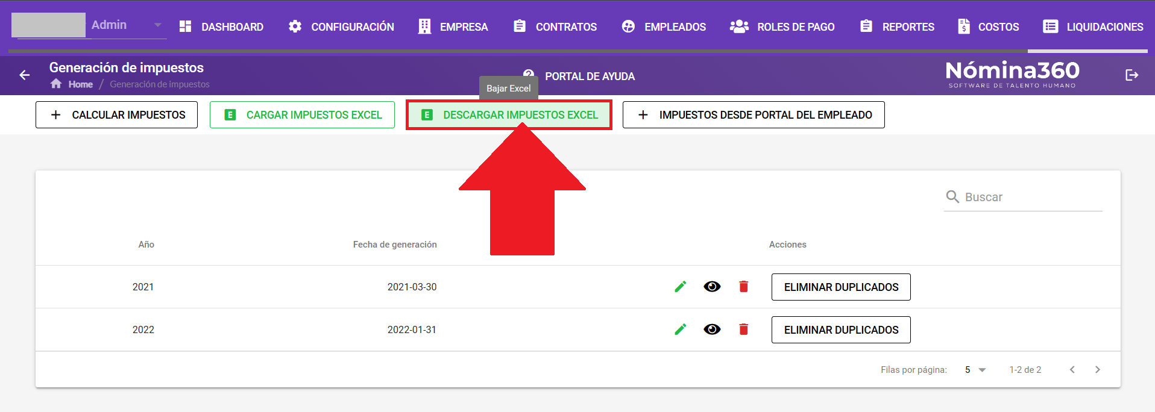Open the Empleados menu
Screen dimensions: 1155x412
coord(664,27)
